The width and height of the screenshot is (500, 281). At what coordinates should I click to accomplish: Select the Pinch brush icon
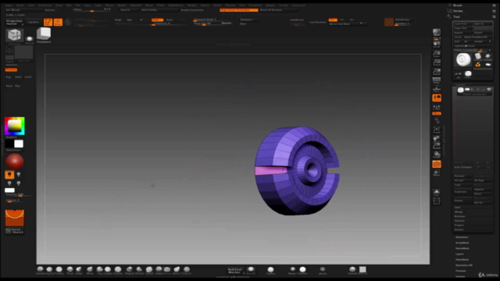pyautogui.click(x=70, y=270)
